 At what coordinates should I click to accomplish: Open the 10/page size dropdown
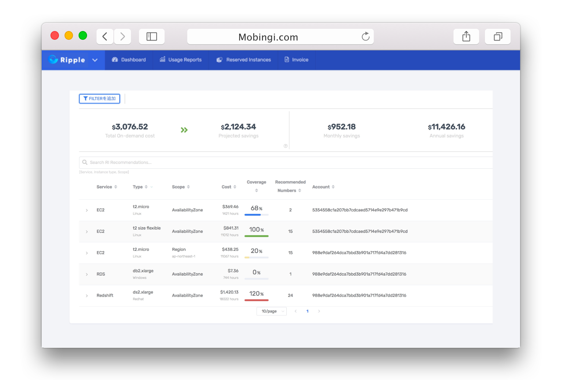coord(271,311)
